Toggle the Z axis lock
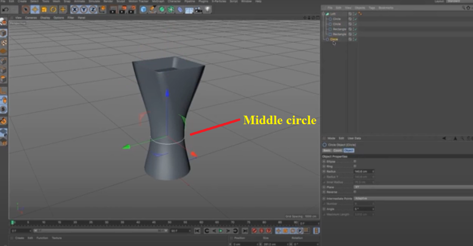Screen dimensions: 473x246 coord(93,10)
